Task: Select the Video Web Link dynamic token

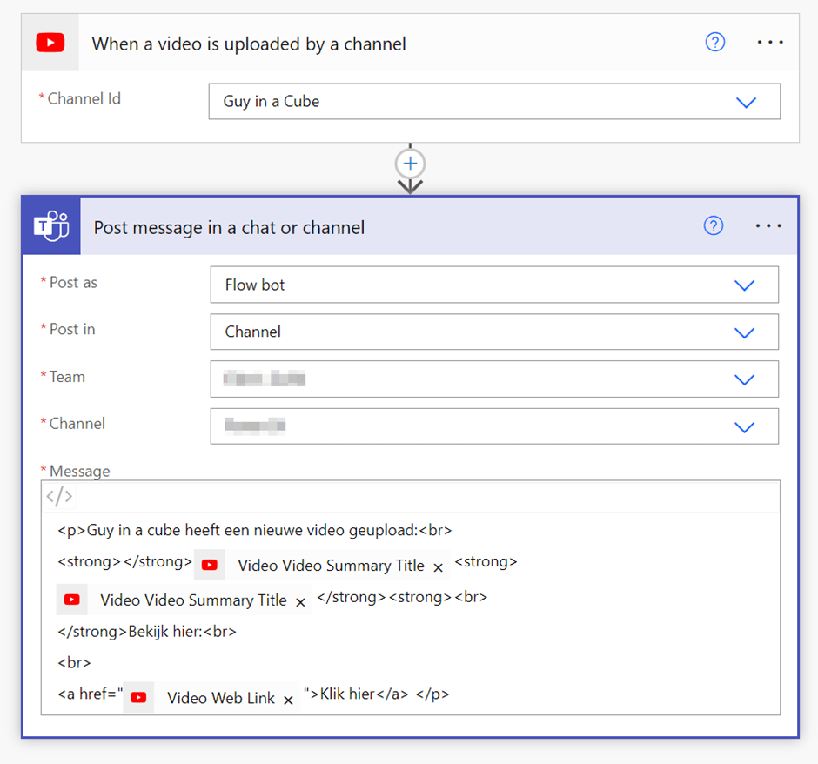Action: point(220,698)
